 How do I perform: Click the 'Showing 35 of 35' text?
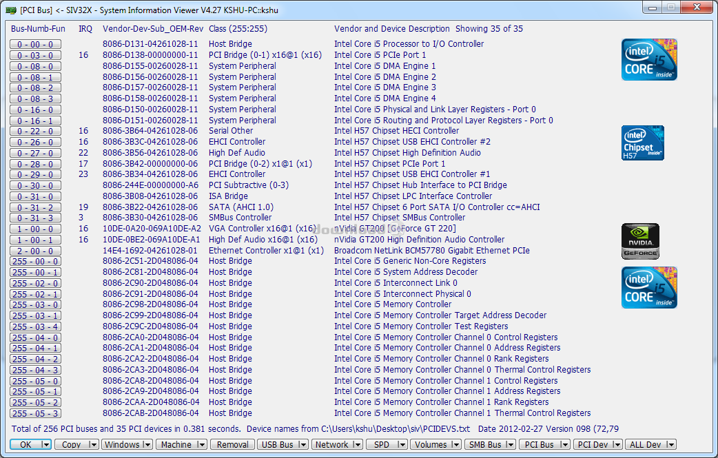[x=489, y=29]
